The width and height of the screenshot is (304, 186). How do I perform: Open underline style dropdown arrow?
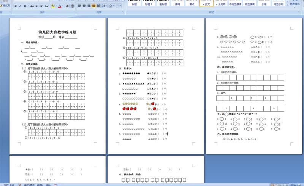tap(28, 6)
